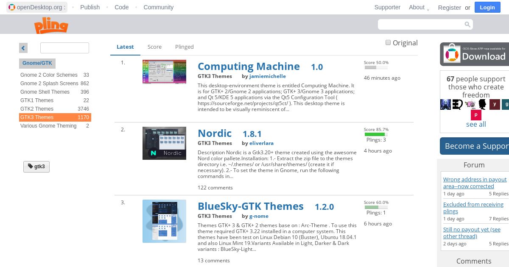
Task: Open the dark red 'y' supporter avatar
Action: click(495, 104)
